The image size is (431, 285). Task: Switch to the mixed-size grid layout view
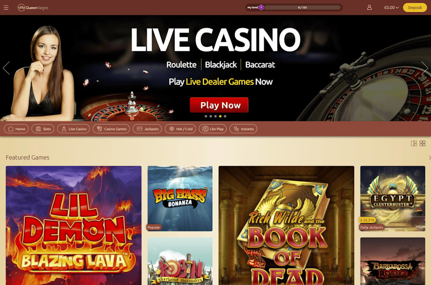(414, 144)
